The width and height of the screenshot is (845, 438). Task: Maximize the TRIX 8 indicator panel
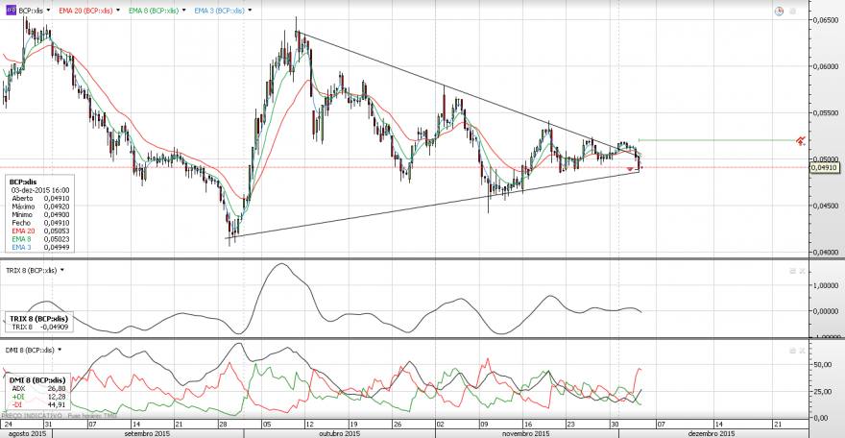pos(793,271)
